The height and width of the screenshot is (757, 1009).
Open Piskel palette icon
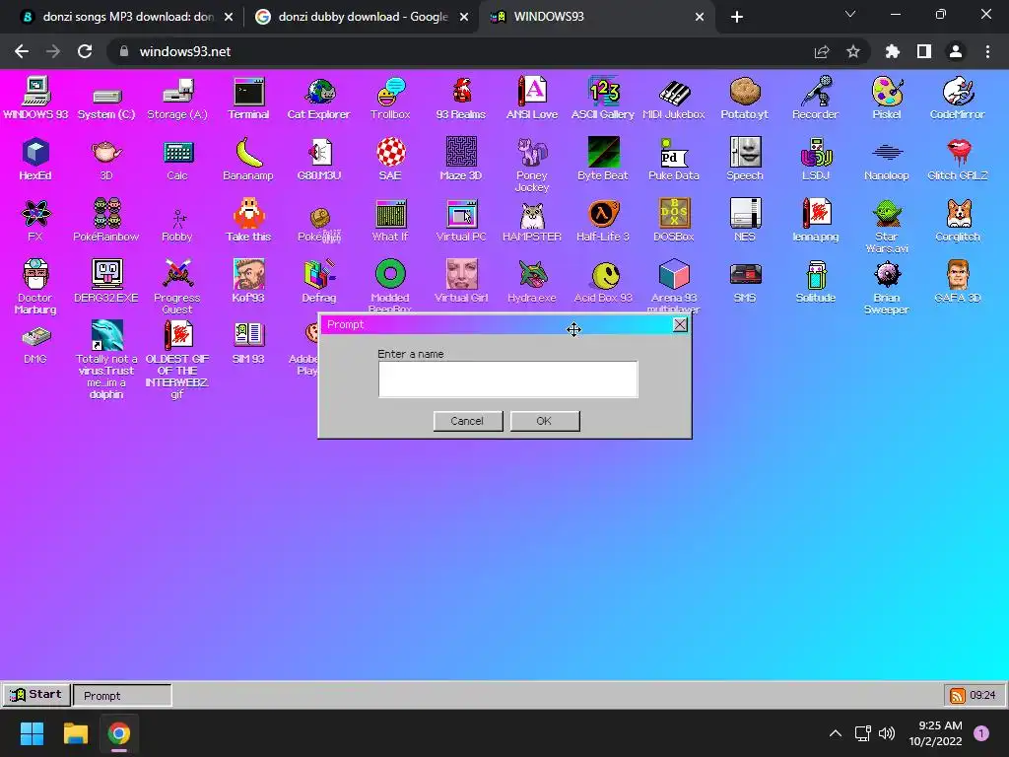click(x=887, y=99)
